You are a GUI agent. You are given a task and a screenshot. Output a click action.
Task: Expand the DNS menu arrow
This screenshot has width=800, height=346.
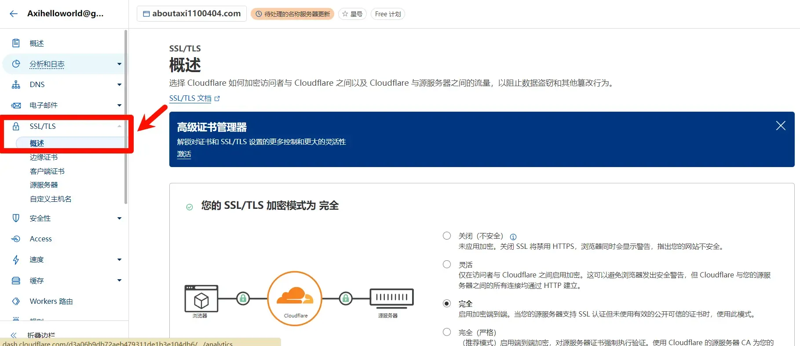119,84
